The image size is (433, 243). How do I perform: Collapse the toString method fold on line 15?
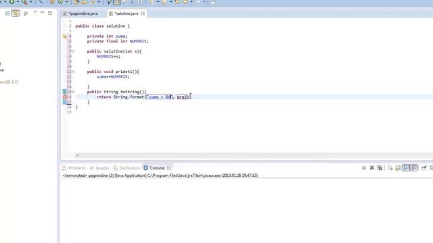(73, 92)
